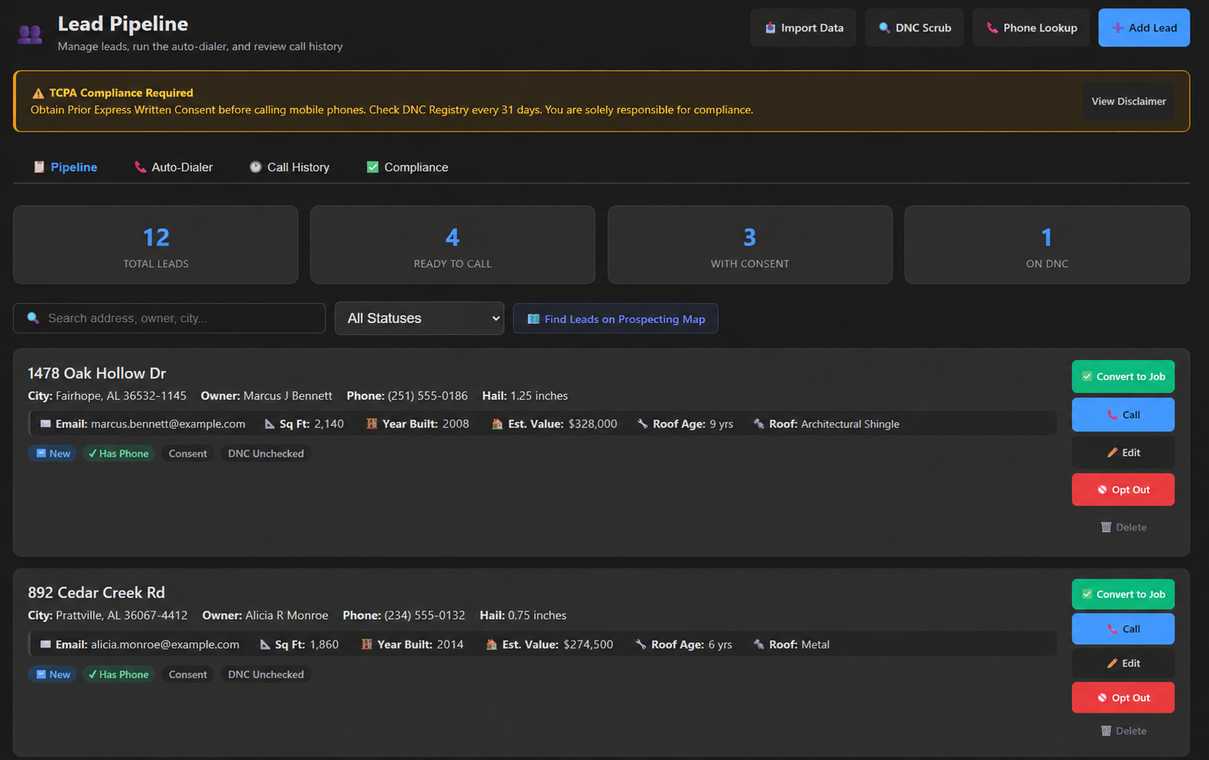Click email alicia.monroe@example.com
The image size is (1209, 760).
coord(165,645)
